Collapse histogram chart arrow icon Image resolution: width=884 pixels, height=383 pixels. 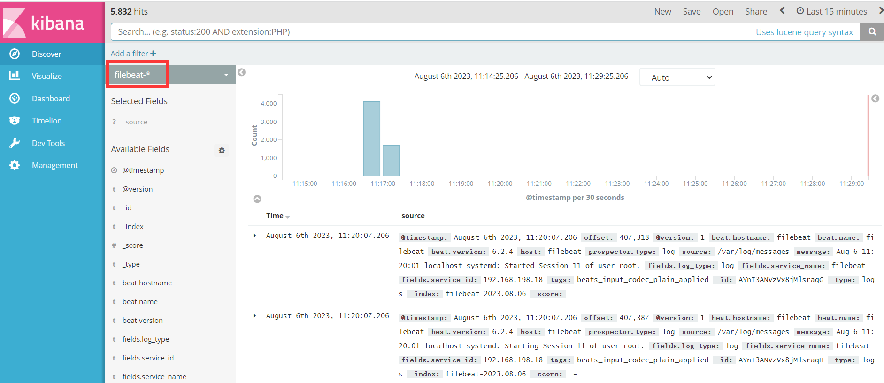pos(257,199)
